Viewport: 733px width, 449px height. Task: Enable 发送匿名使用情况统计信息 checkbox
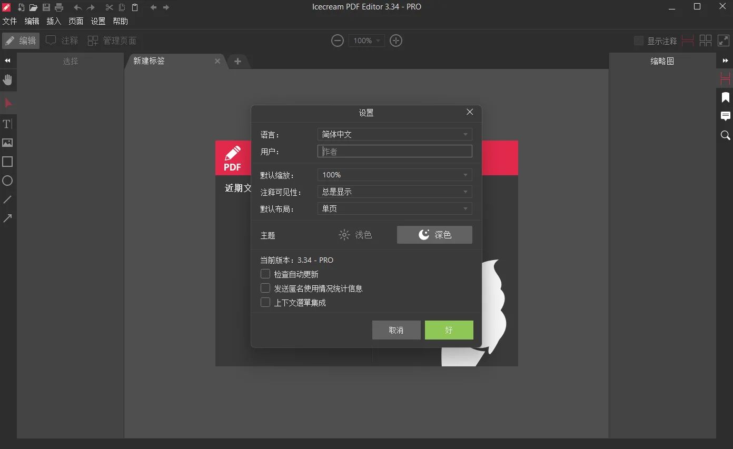point(265,288)
